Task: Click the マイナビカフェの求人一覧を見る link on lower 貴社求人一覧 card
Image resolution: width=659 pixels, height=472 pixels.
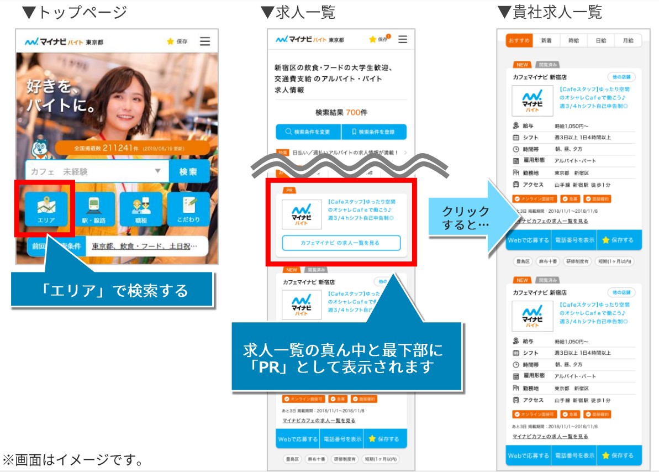Action: coord(550,436)
